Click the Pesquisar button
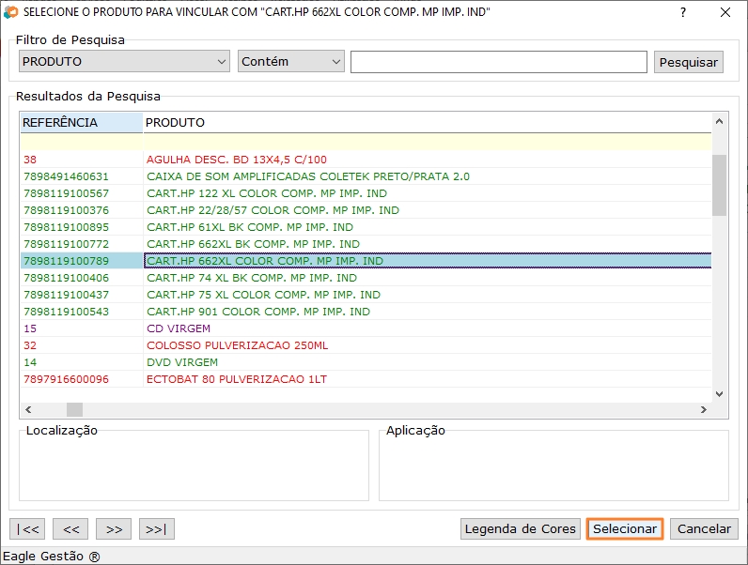Image resolution: width=748 pixels, height=565 pixels. (689, 62)
